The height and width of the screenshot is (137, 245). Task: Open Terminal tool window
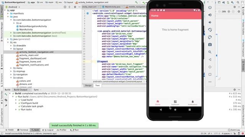click(23, 130)
